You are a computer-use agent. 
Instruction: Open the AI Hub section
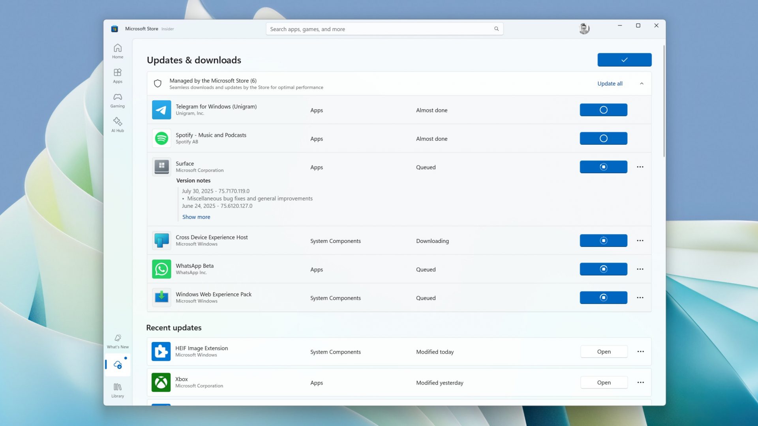coord(117,125)
